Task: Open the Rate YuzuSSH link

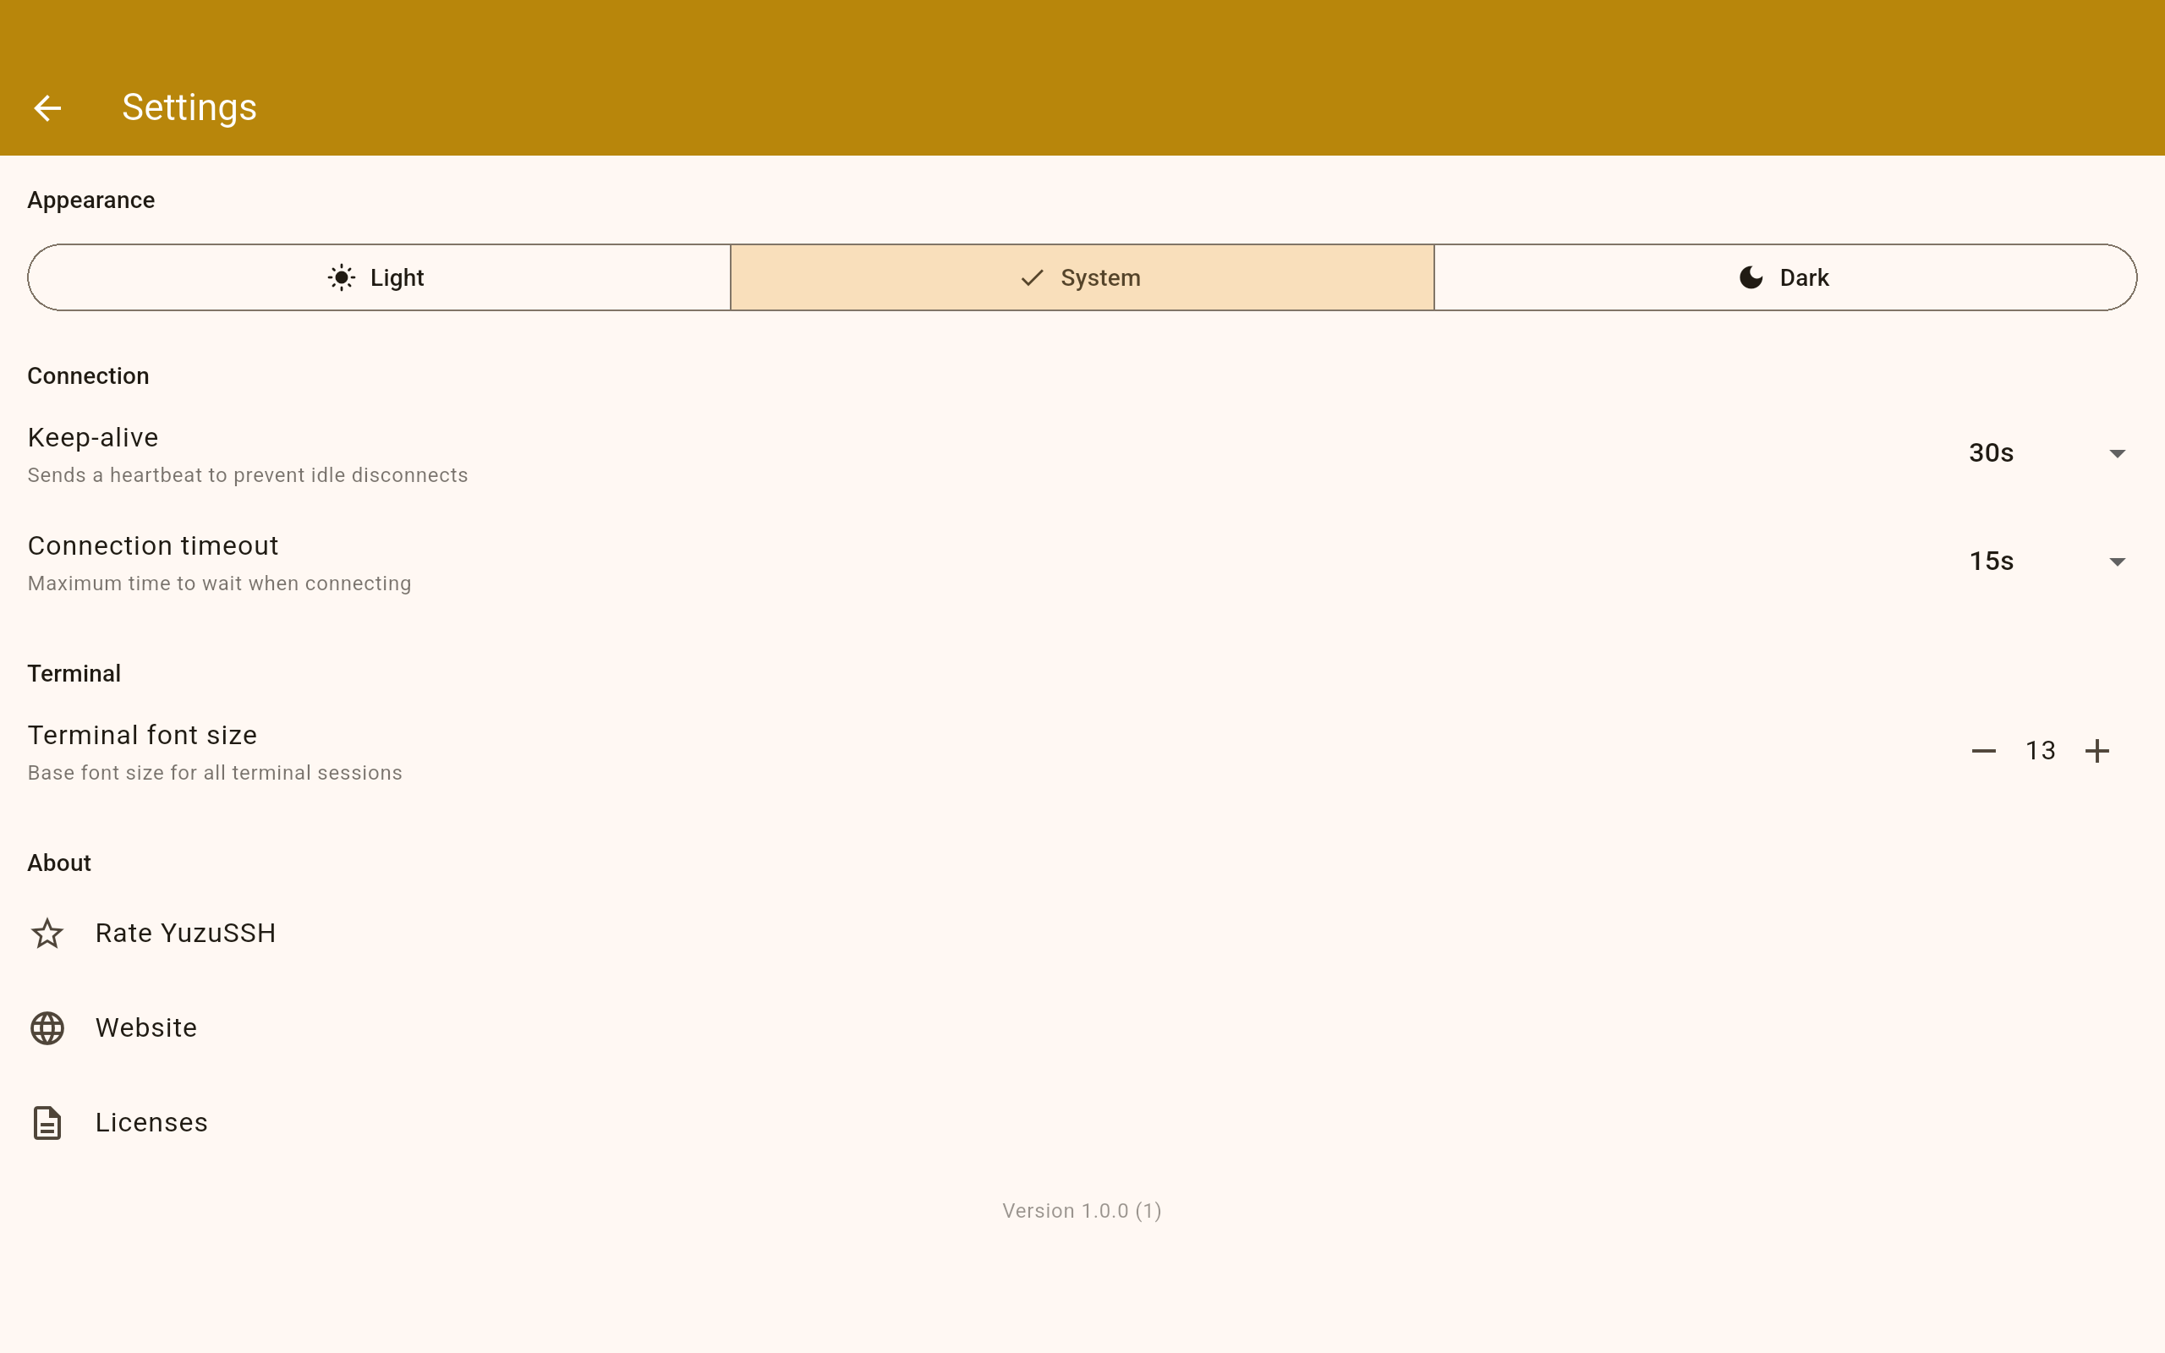Action: [185, 934]
